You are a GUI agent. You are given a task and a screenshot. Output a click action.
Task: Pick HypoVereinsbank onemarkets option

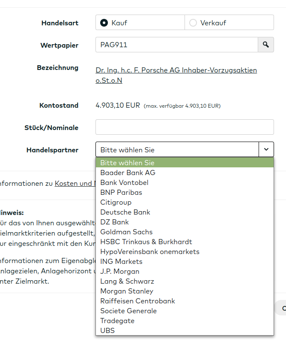point(185,251)
